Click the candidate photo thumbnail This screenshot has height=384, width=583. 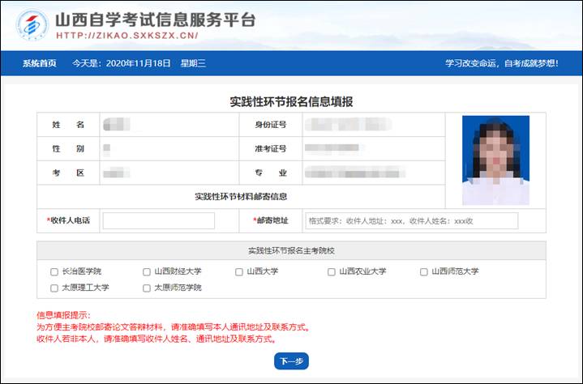coord(495,160)
